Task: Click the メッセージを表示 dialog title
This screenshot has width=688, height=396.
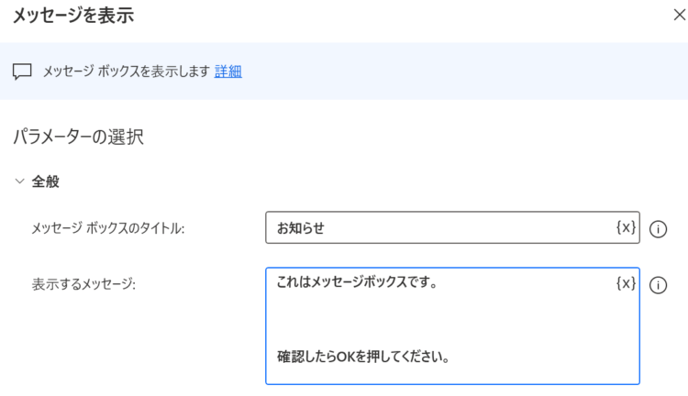Action: [x=73, y=16]
